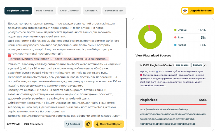Switch to Make it Unique tab
Viewport: 215px width, 133px height.
tap(45, 11)
